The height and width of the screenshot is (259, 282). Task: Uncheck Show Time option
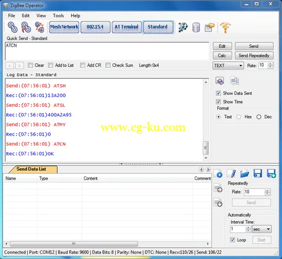pos(218,101)
